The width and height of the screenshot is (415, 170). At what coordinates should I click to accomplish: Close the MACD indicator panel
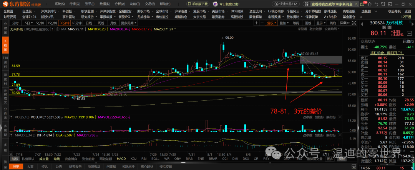point(340,135)
